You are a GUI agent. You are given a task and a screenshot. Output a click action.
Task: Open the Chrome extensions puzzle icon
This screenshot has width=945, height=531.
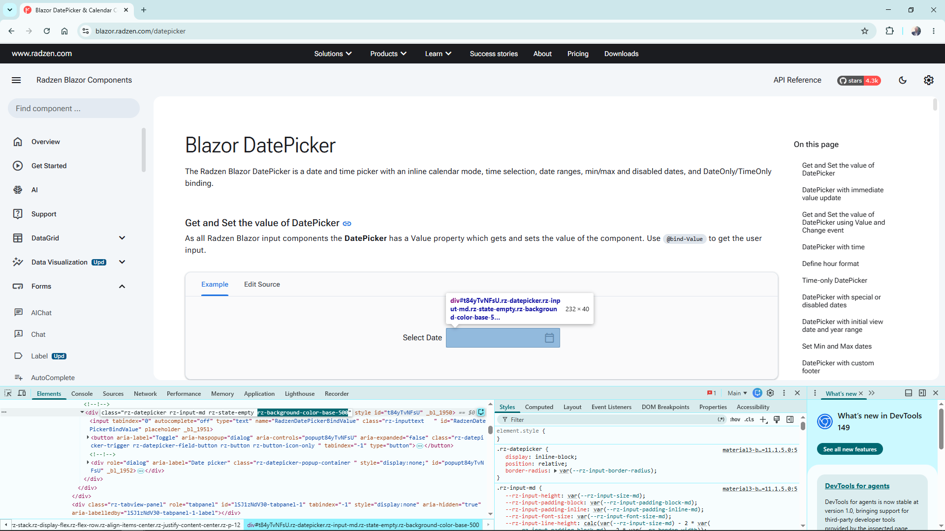[x=889, y=31]
